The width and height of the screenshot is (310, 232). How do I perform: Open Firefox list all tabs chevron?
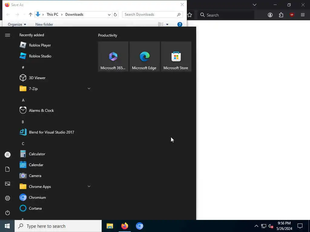[x=254, y=5]
